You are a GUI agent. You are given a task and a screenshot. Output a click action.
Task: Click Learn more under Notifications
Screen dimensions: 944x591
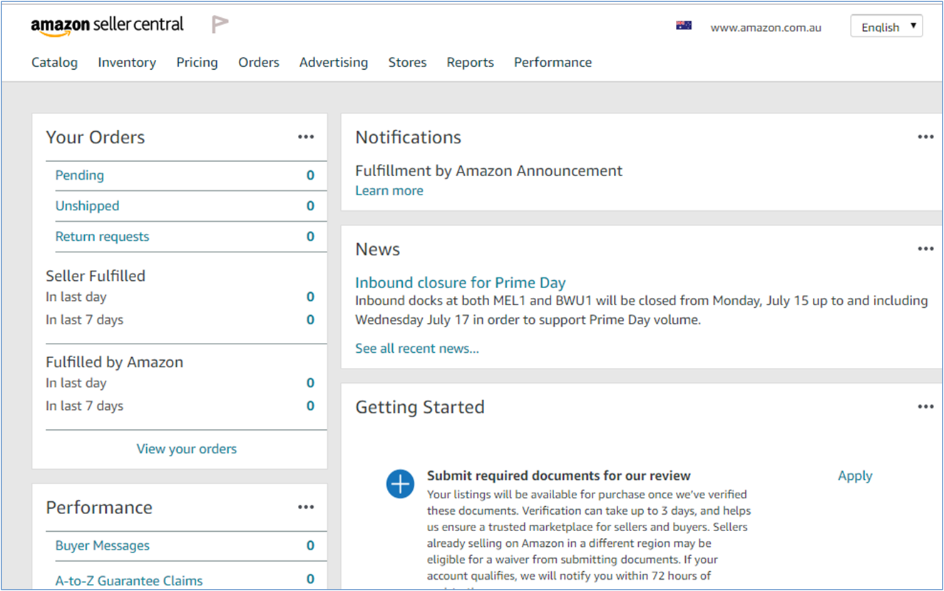pos(389,190)
